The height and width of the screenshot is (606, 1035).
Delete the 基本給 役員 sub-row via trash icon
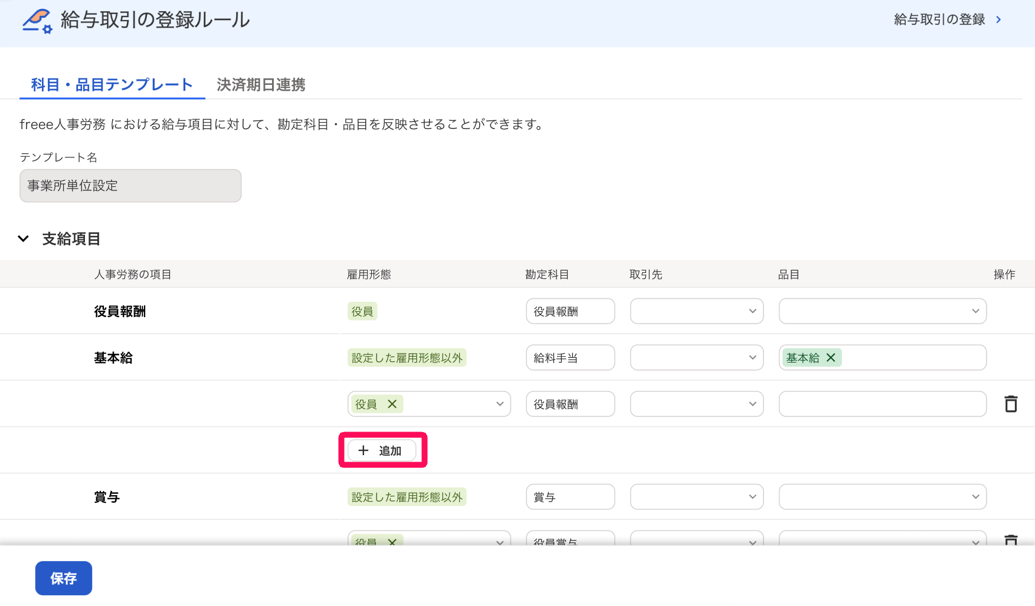tap(1011, 404)
